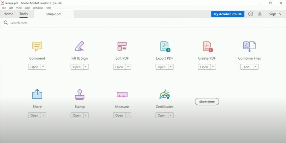Viewport: 286px width, 143px height.
Task: Expand the Combine Files Add dropdown arrow
Action: (255, 67)
